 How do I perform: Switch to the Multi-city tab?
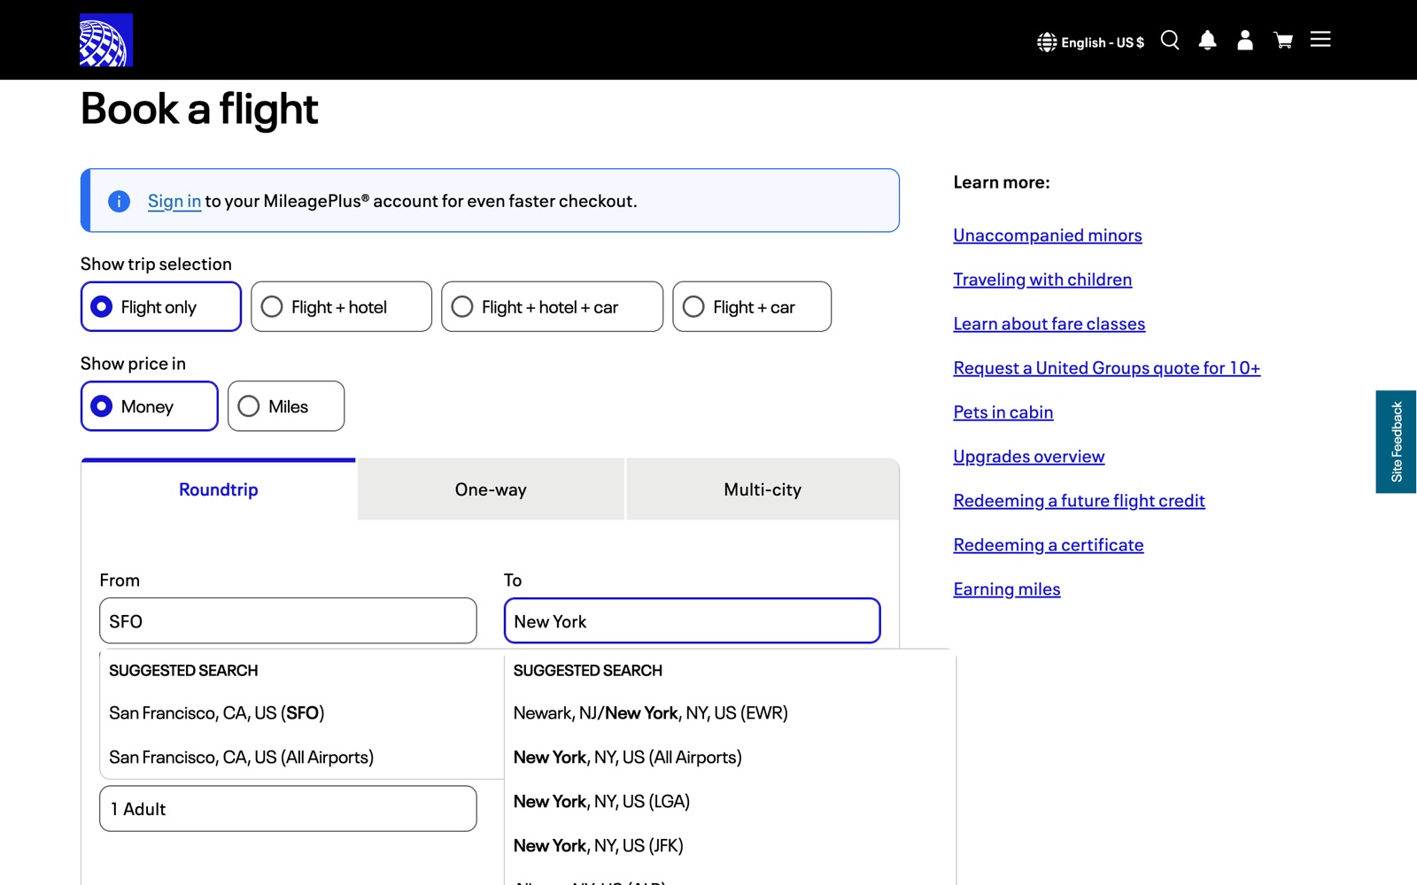click(763, 489)
